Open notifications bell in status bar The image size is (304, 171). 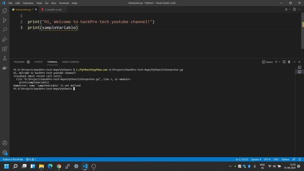[x=300, y=160]
